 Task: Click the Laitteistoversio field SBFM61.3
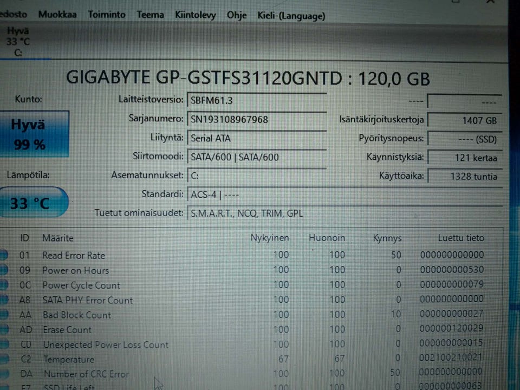[x=257, y=100]
